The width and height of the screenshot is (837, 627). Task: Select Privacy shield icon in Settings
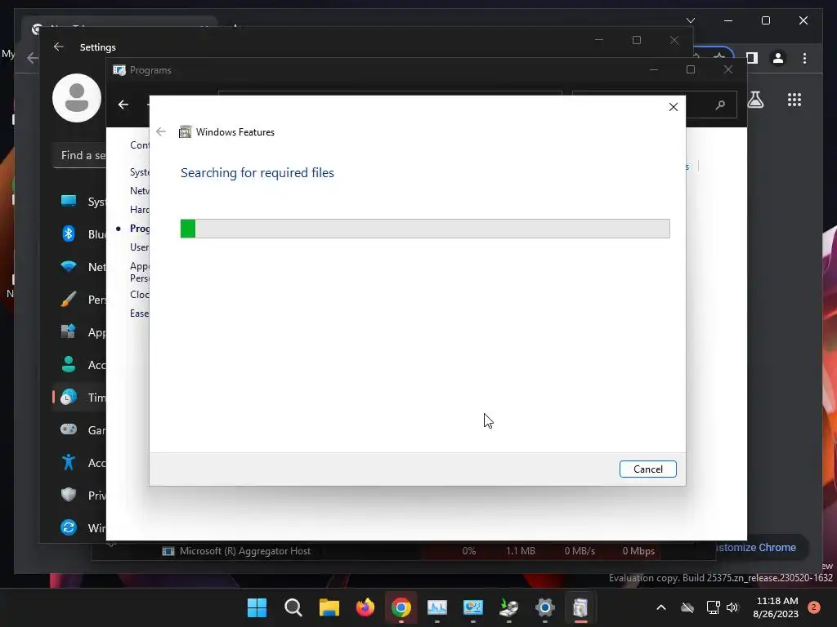tap(69, 495)
